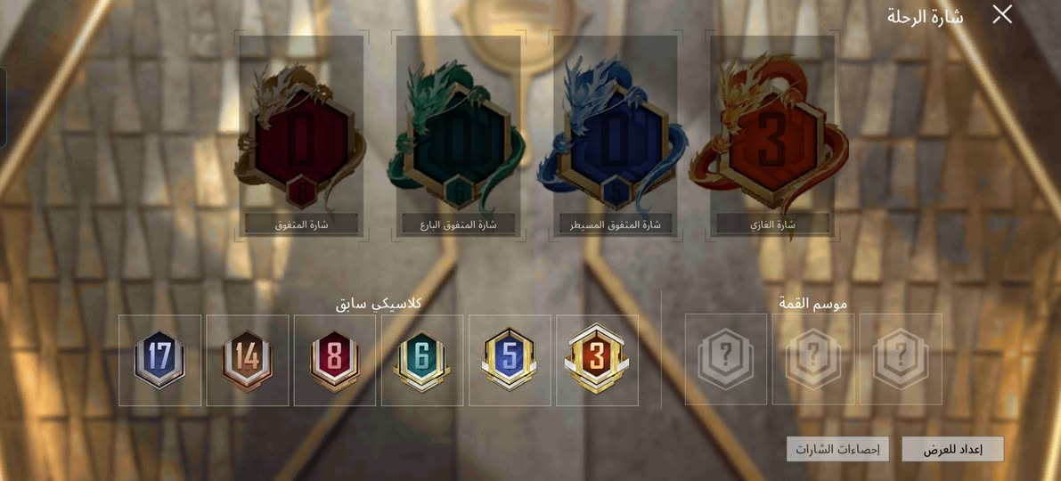Open the classic season 3 gold badge

coord(597,361)
